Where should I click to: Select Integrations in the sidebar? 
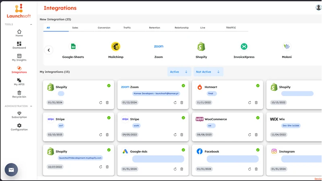click(19, 70)
